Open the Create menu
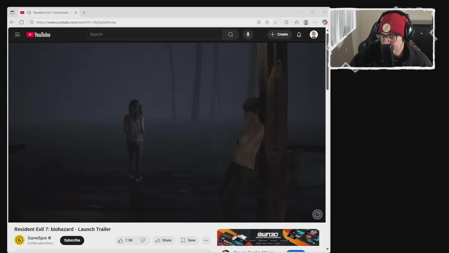Viewport: 449px width, 253px height. click(x=279, y=34)
